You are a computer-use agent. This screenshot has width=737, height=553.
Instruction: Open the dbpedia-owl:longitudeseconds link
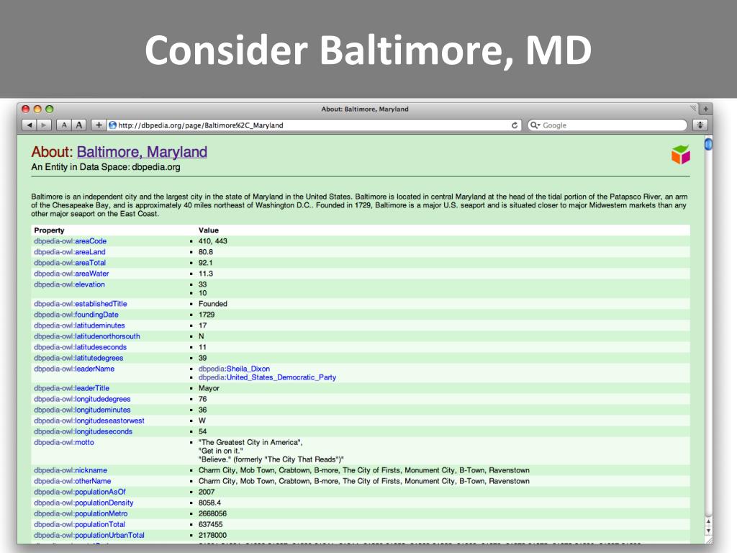83,431
